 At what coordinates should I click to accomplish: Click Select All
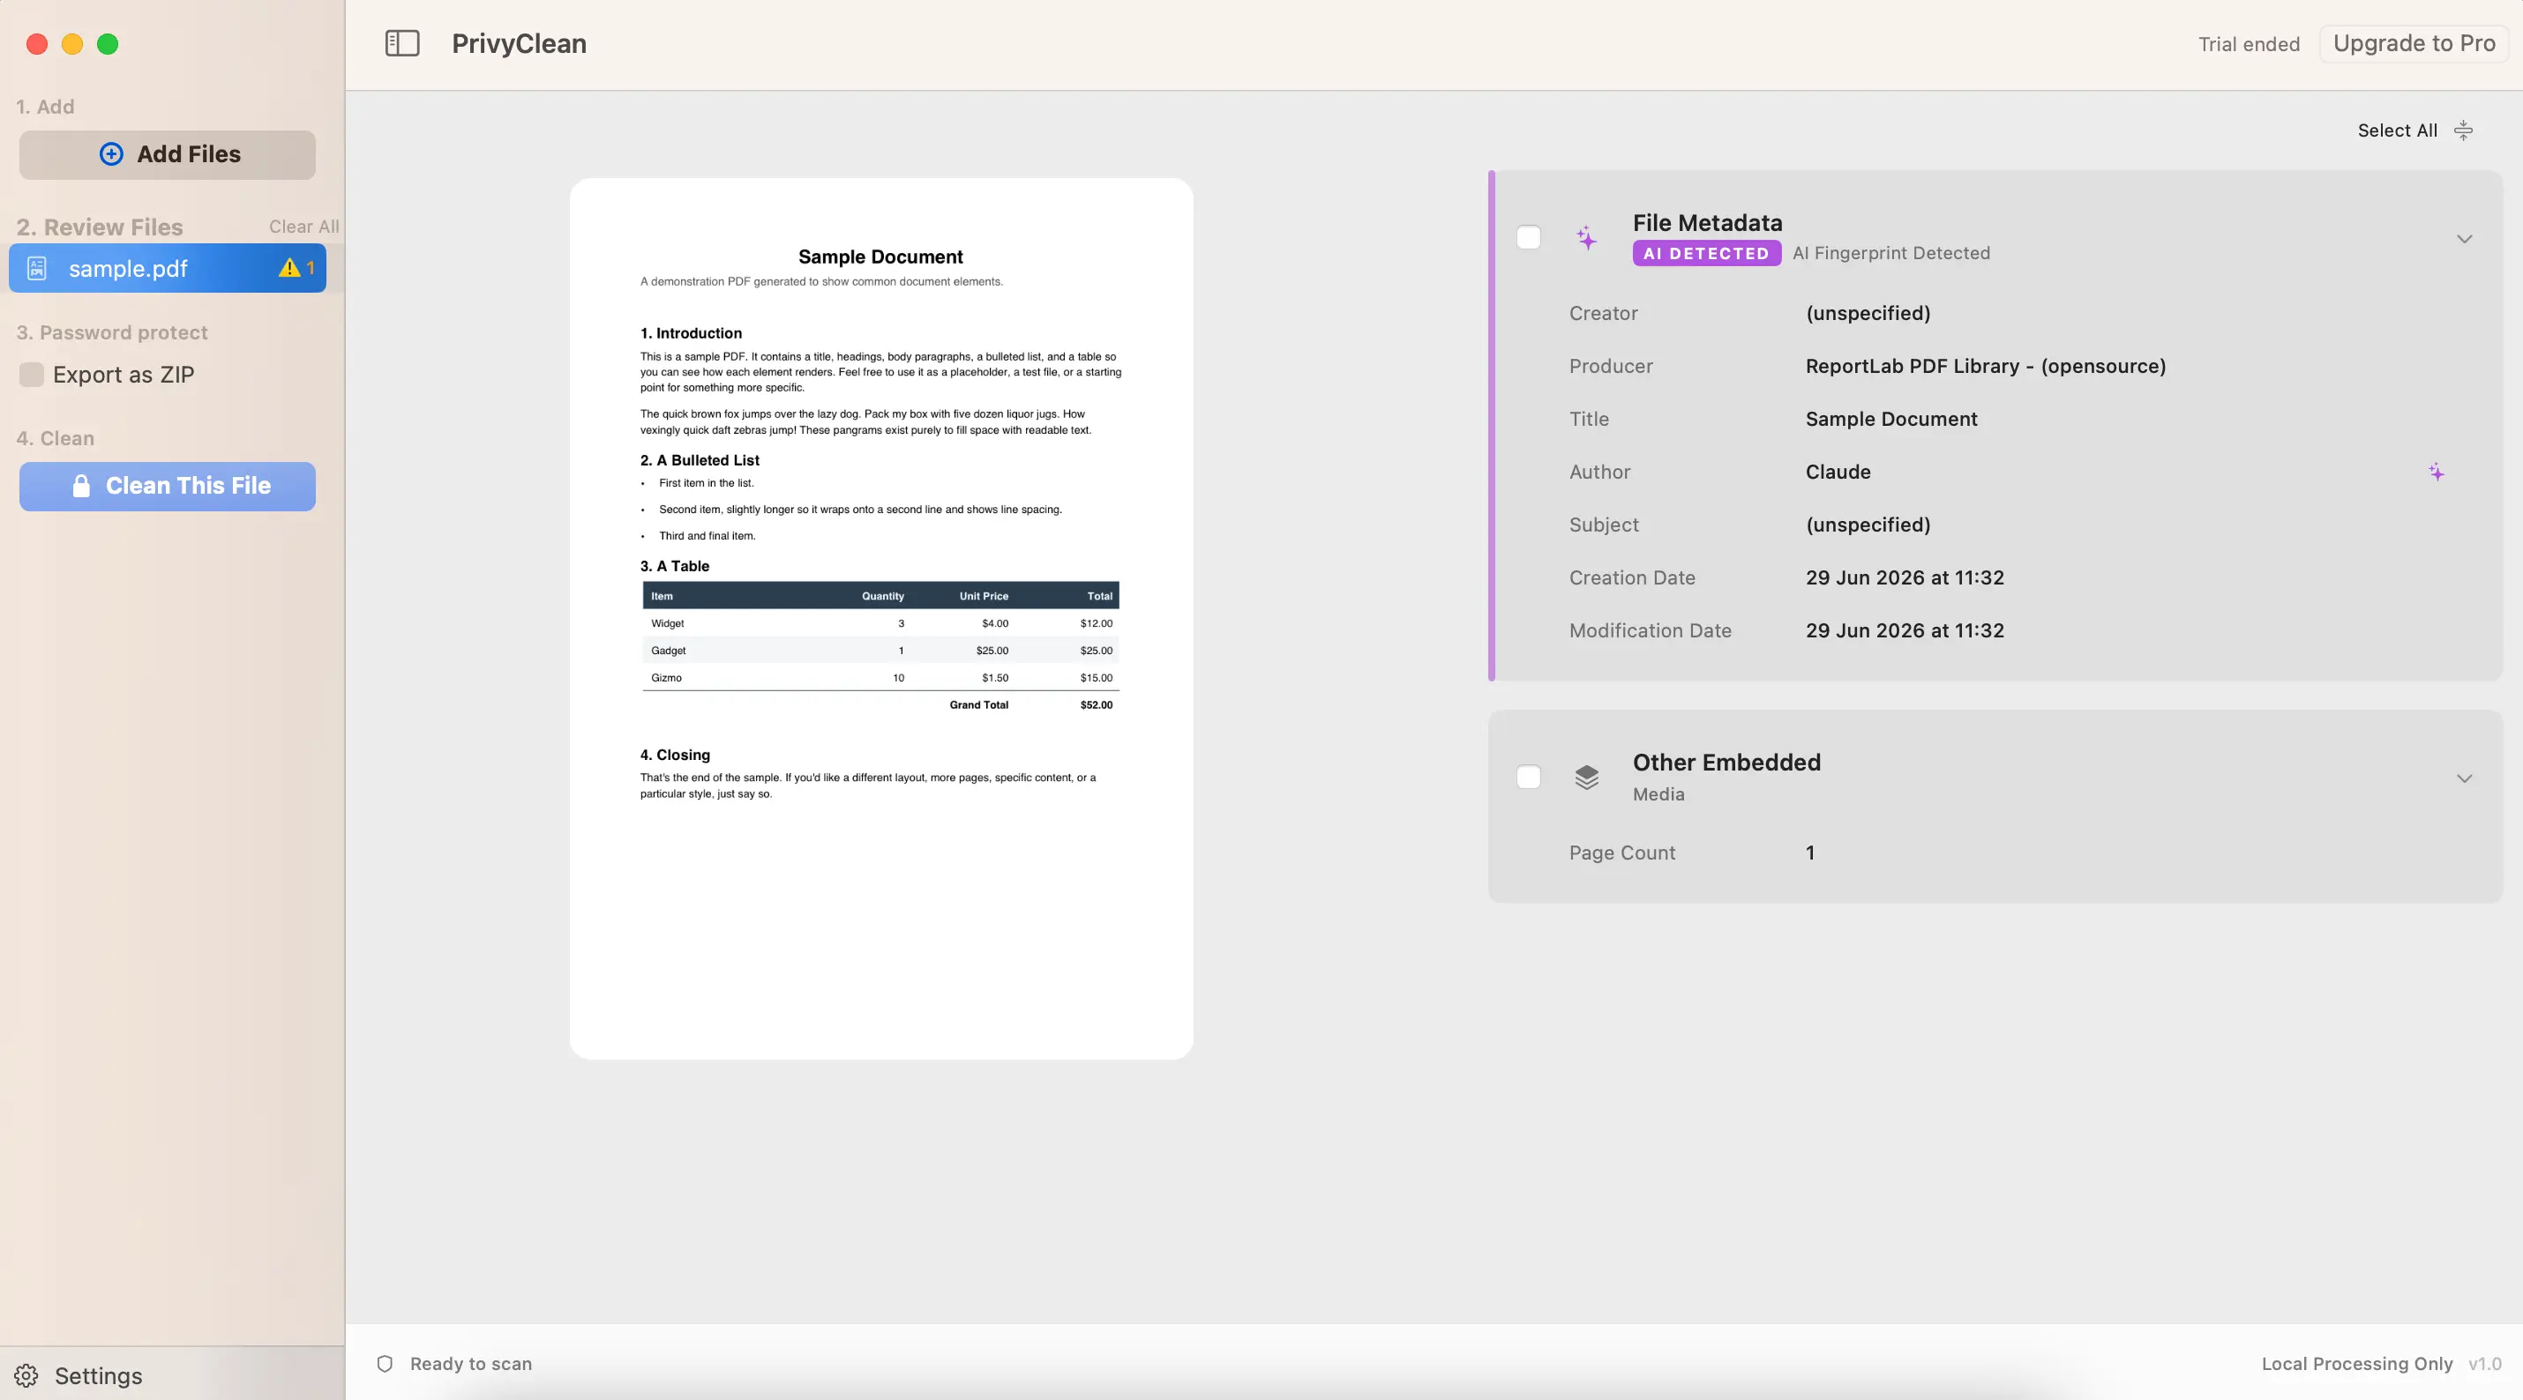2397,130
